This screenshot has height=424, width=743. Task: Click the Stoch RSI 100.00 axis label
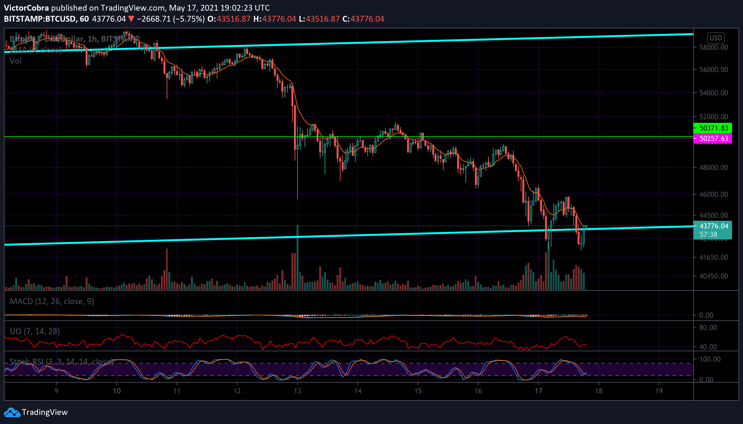pyautogui.click(x=710, y=359)
